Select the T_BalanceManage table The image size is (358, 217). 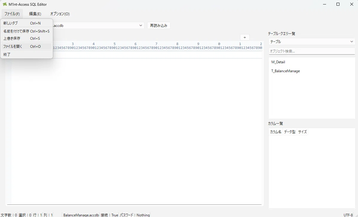click(312, 71)
